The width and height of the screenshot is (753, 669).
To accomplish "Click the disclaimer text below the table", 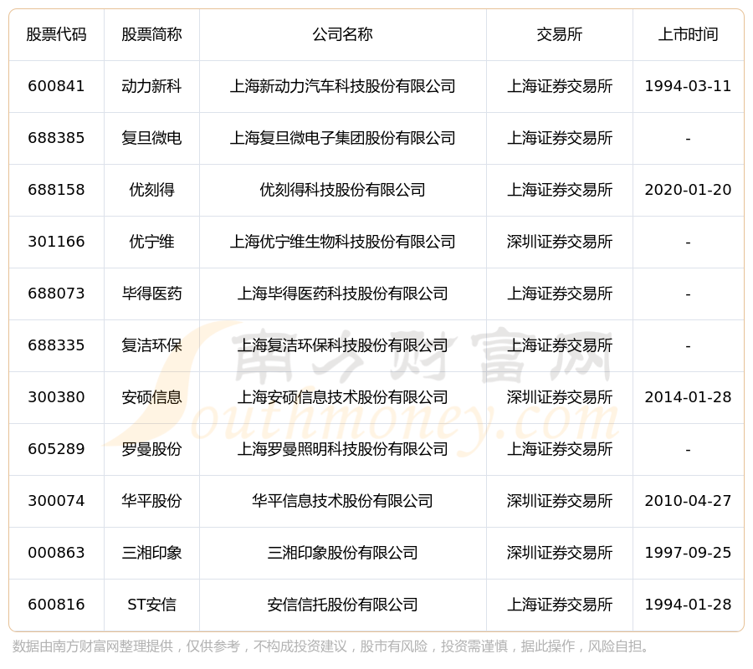I will [x=330, y=646].
